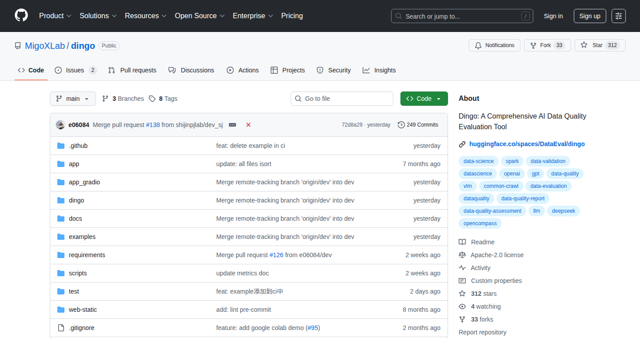Open the huggingface.co/spaces/DataEval/dingo link
The image size is (640, 338).
coord(527,144)
